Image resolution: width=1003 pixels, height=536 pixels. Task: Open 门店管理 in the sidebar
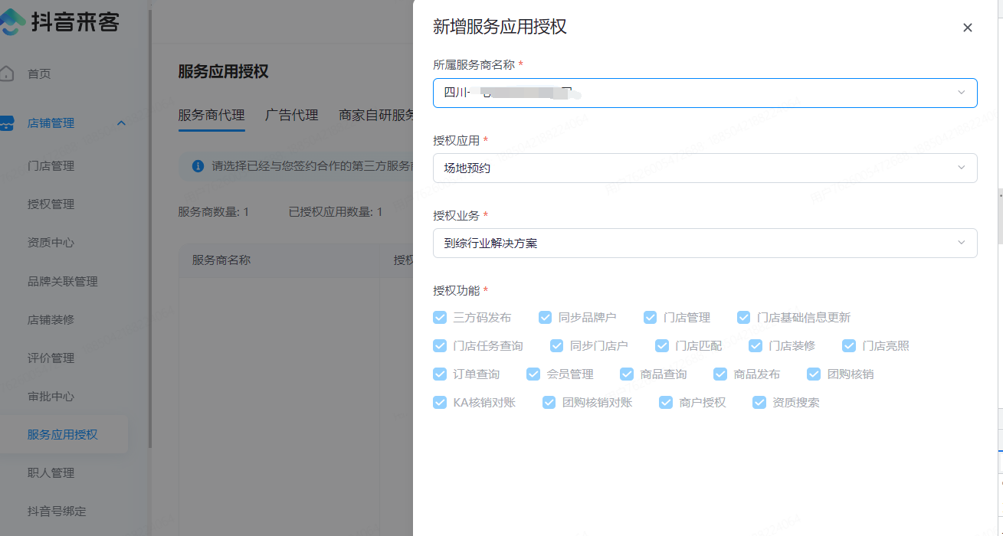click(x=51, y=166)
